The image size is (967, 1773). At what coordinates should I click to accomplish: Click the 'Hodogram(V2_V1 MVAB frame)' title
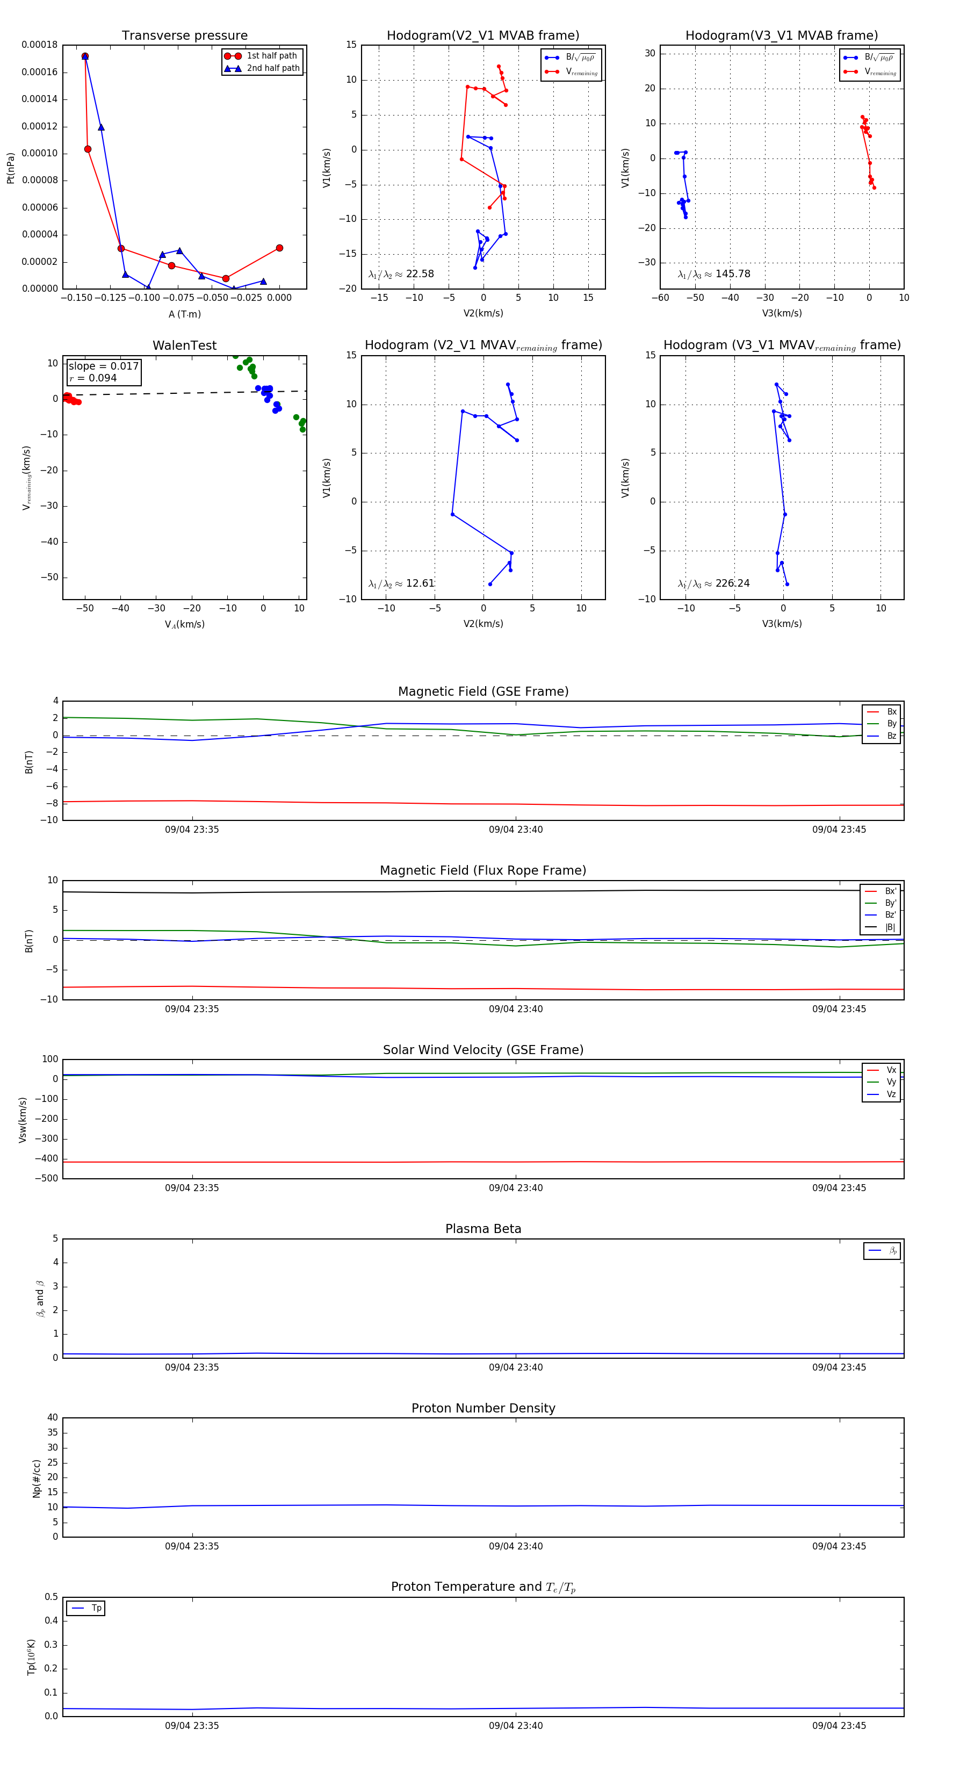[483, 36]
